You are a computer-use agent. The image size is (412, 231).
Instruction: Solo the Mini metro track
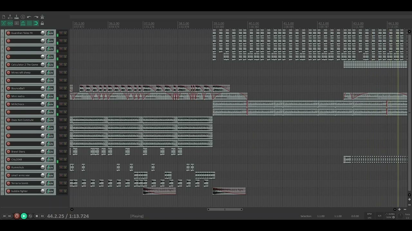65,96
